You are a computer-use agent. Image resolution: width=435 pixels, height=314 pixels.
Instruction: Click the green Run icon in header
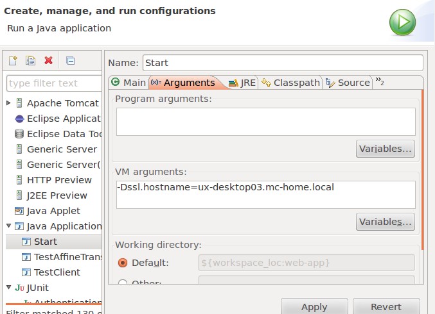(x=403, y=22)
